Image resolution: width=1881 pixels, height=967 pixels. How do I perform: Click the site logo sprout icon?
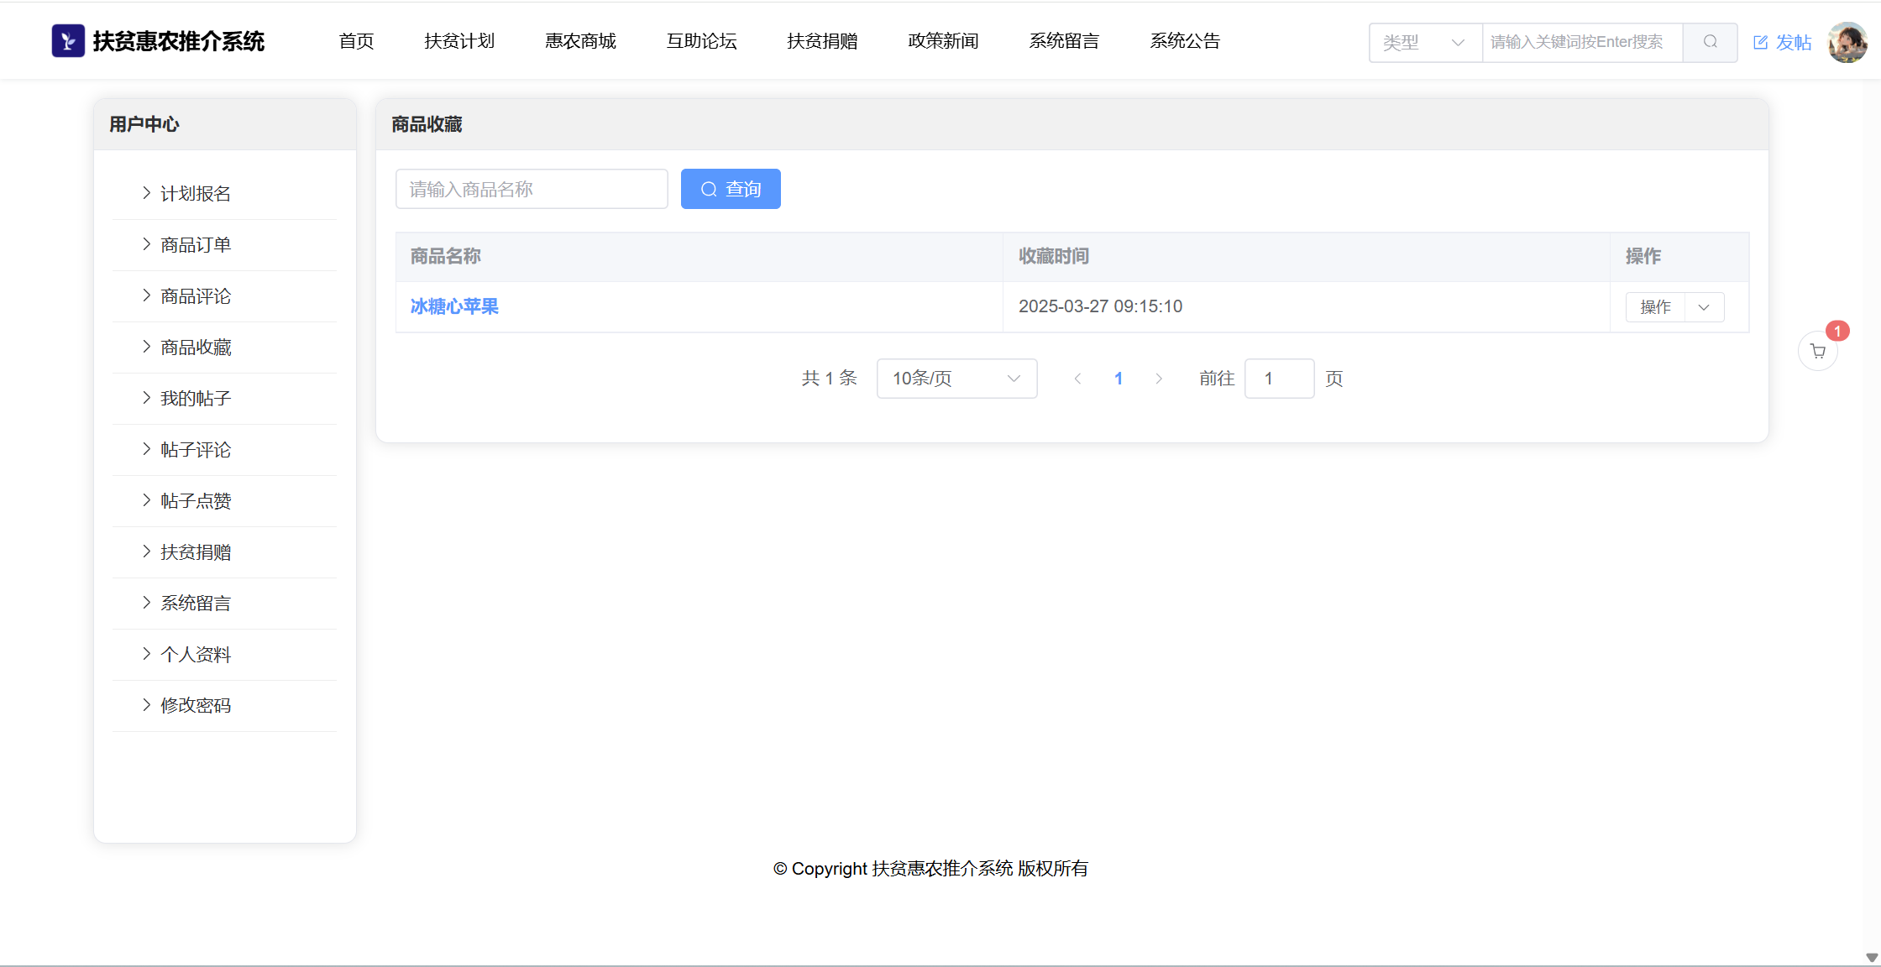coord(68,41)
